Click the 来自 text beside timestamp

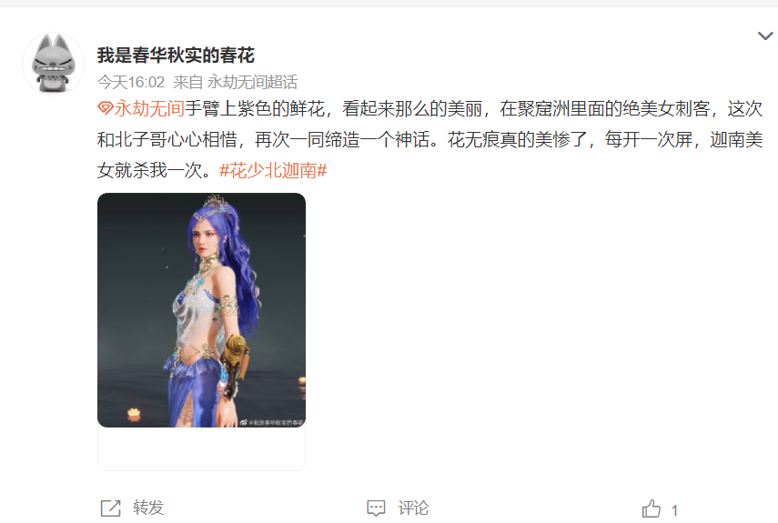(188, 82)
